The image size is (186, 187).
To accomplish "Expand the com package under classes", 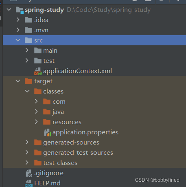I will tap(36, 102).
